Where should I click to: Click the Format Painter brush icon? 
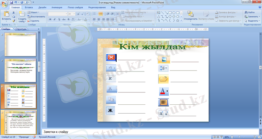(14, 20)
